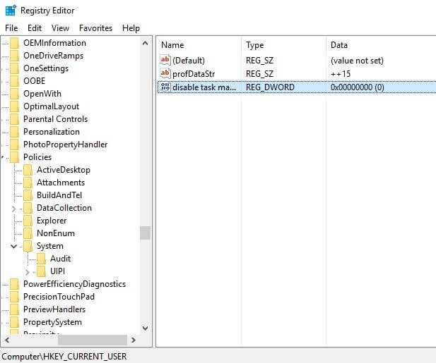Click the PhotoPropertyHandler folder icon

click(14, 144)
